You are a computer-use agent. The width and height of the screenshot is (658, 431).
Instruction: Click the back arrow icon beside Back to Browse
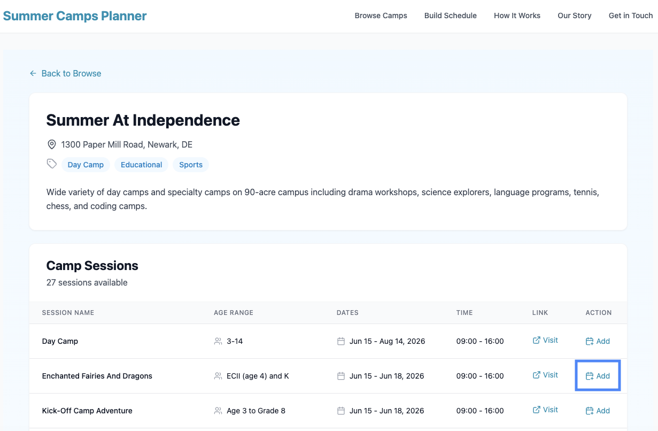click(33, 73)
